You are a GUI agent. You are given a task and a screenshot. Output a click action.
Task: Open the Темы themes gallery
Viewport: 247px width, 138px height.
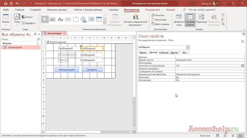click(17, 20)
